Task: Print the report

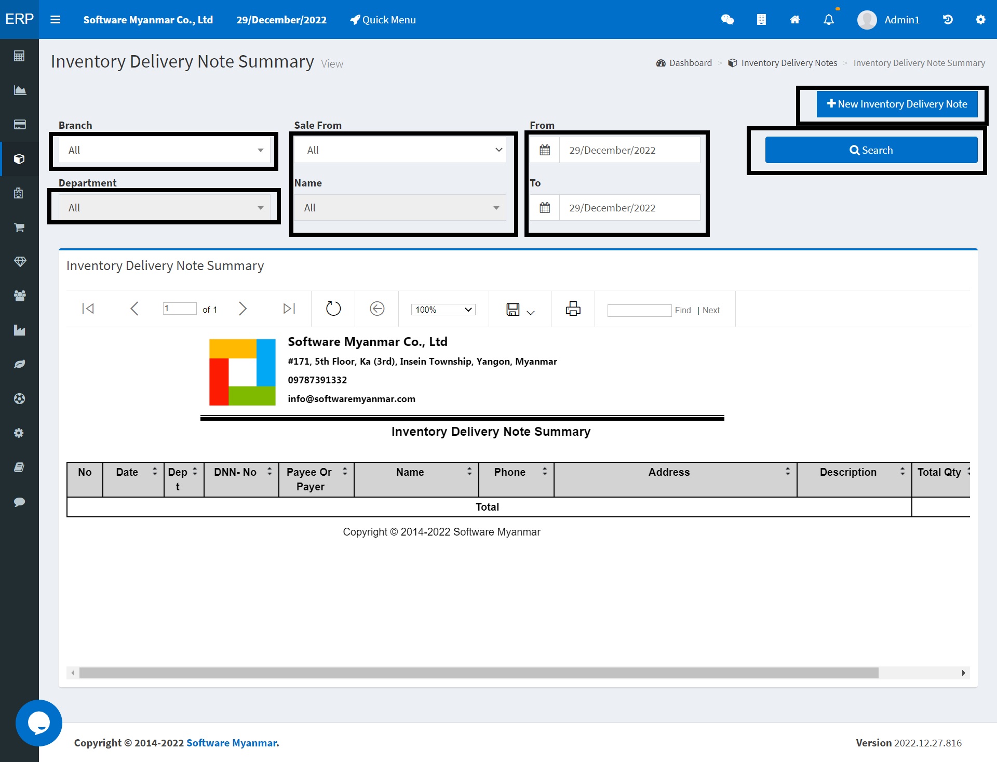Action: (x=573, y=309)
